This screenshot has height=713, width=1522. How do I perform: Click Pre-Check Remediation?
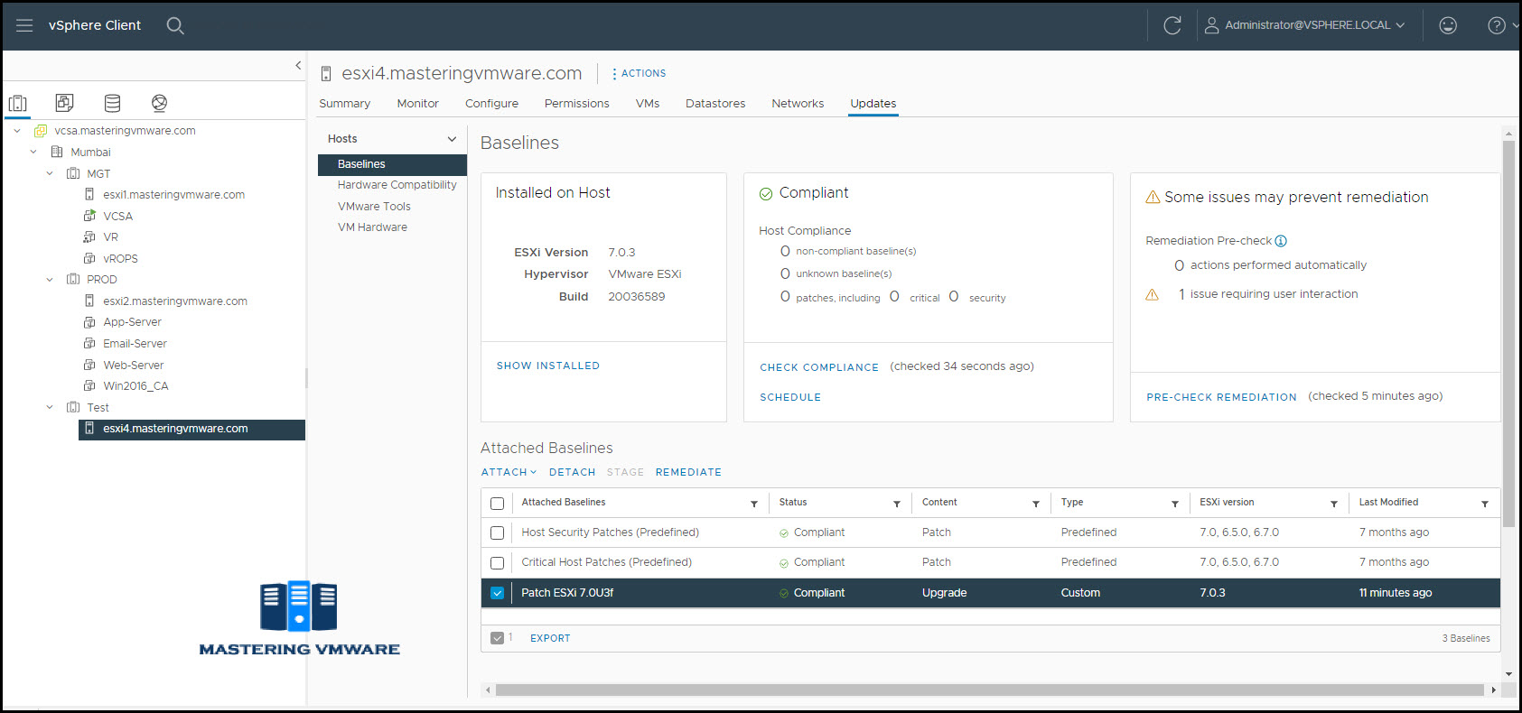(x=1221, y=397)
